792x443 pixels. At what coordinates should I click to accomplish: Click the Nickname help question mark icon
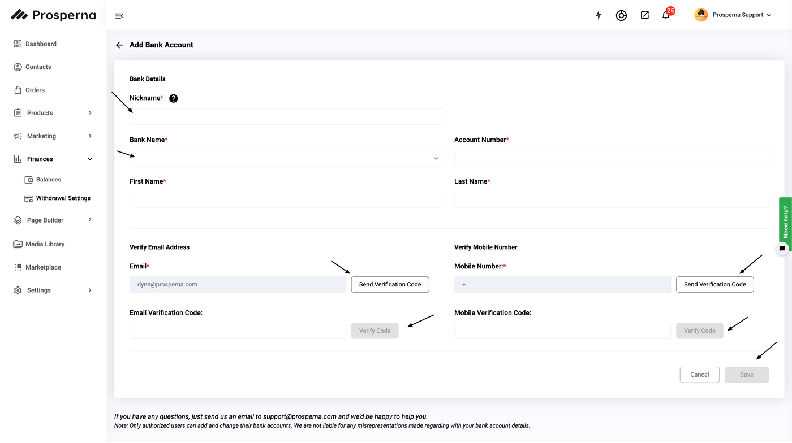point(174,98)
